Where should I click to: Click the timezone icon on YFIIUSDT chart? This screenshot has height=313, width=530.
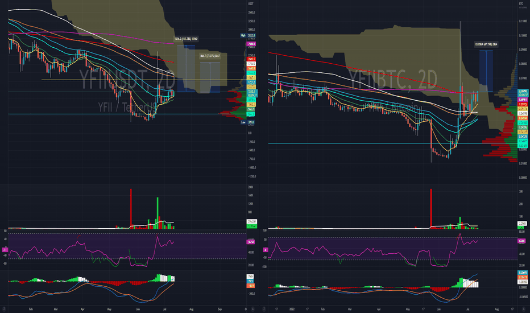(x=4, y=309)
